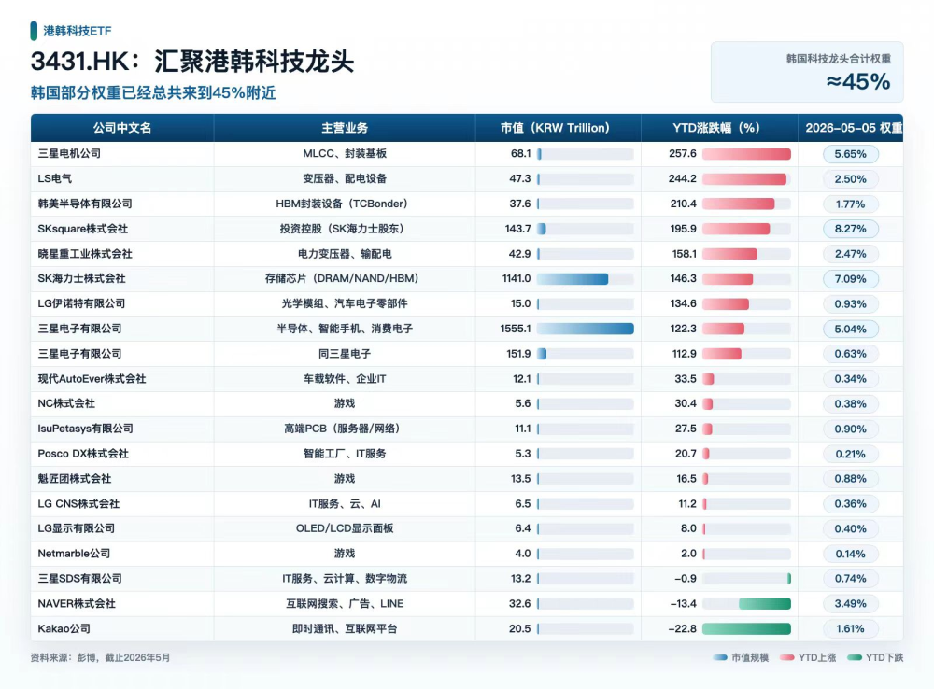Click the 资料来源：彭博，截止2026年5月 footnote
934x689 pixels.
pos(100,657)
